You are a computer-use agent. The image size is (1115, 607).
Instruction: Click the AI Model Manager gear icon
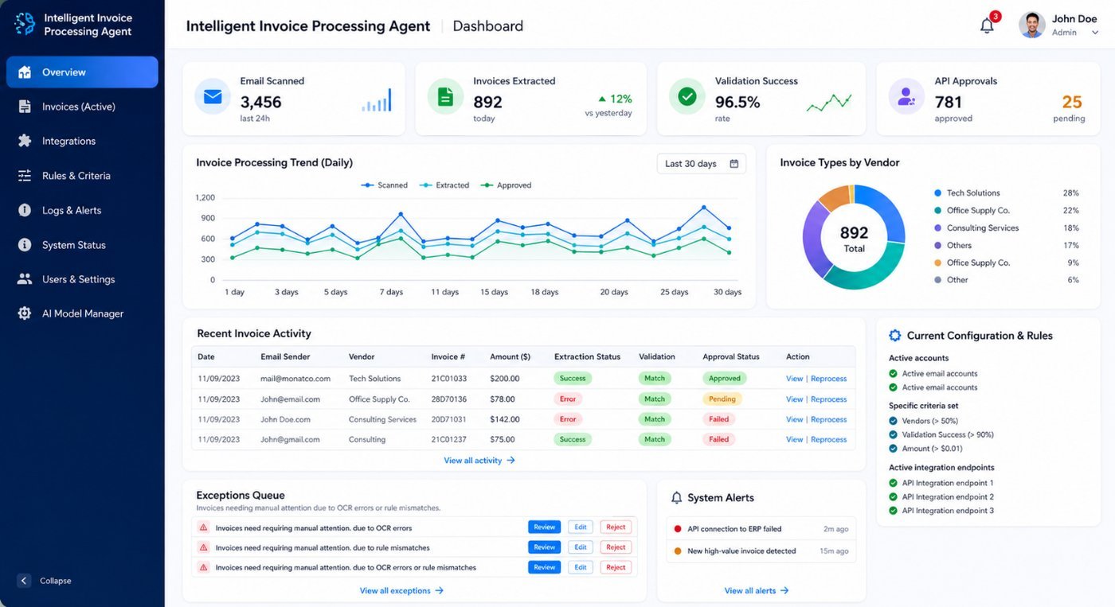coord(25,313)
